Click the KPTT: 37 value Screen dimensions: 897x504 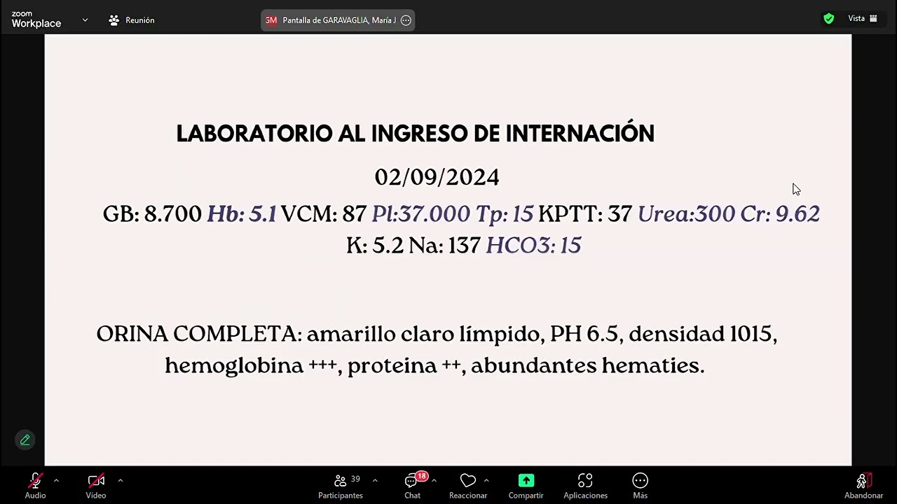pos(585,213)
